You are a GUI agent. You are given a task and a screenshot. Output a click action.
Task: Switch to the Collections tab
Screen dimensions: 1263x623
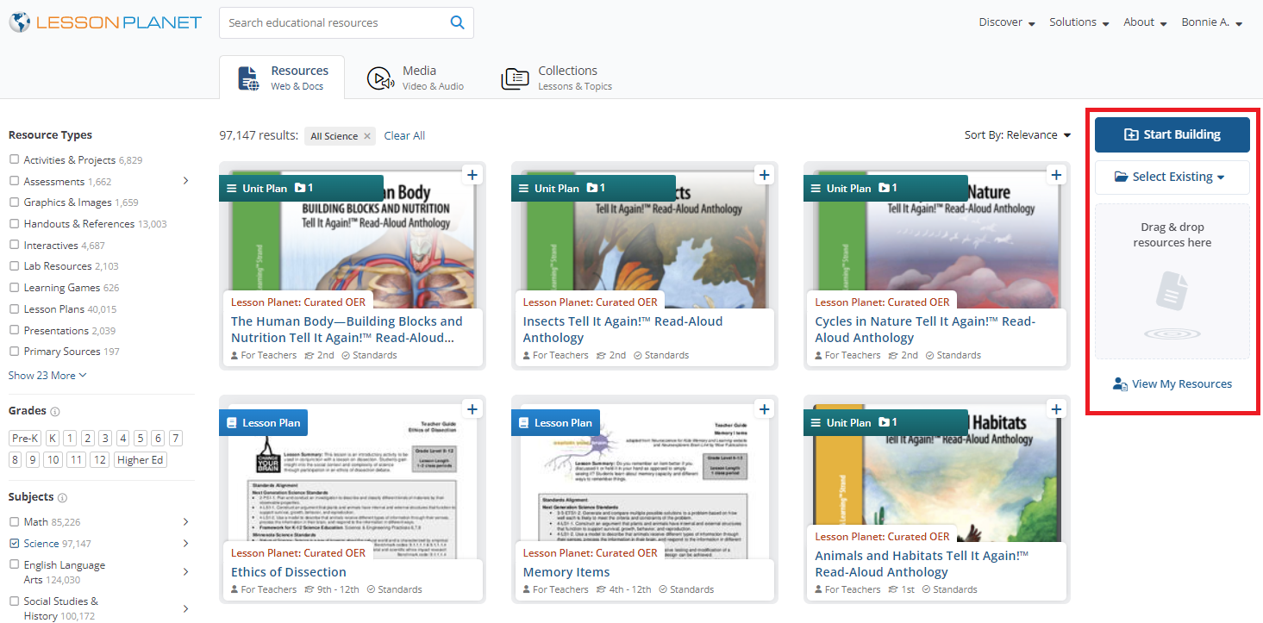tap(557, 78)
